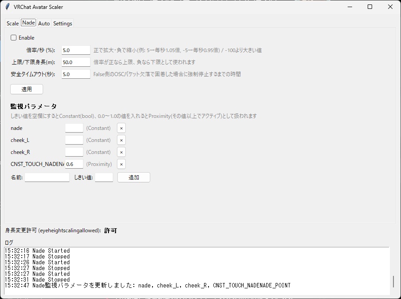The width and height of the screenshot is (401, 299).
Task: Focus the しきい値 new threshold field
Action: tap(104, 178)
